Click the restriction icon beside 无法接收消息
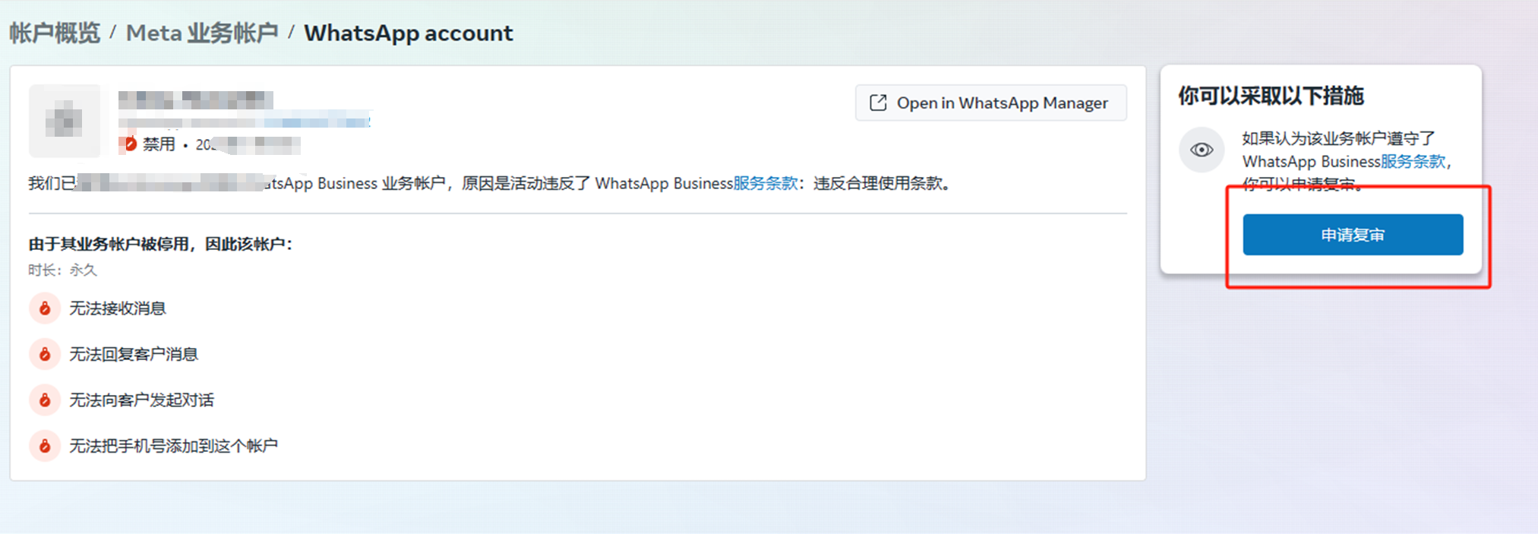 coord(45,308)
